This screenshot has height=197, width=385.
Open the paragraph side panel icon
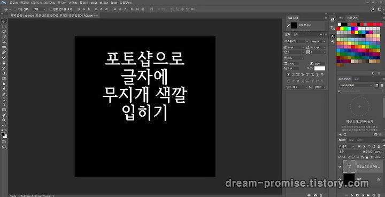(333, 42)
